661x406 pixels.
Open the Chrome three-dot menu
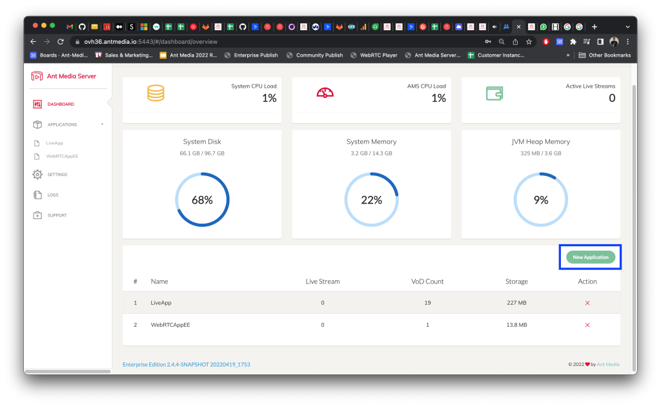627,42
